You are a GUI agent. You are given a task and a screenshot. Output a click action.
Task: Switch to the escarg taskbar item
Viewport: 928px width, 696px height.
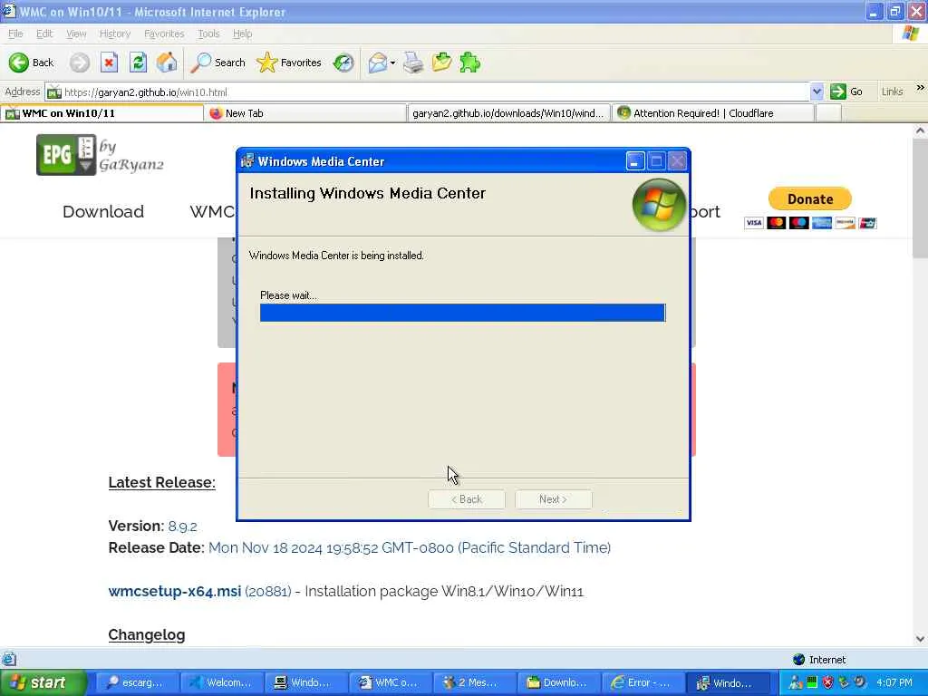tap(136, 682)
